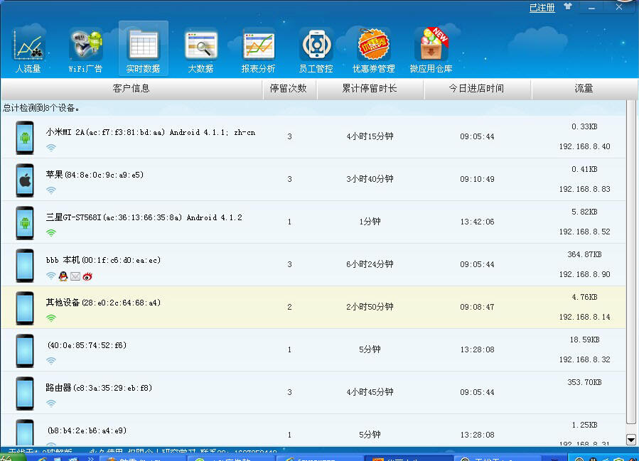
Task: Click the phone icon for 路由器
Action: click(25, 394)
